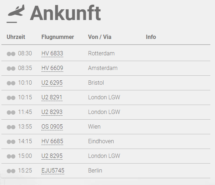Open flight number HV 6685 link
Screen dimensions: 215x185
[52, 141]
